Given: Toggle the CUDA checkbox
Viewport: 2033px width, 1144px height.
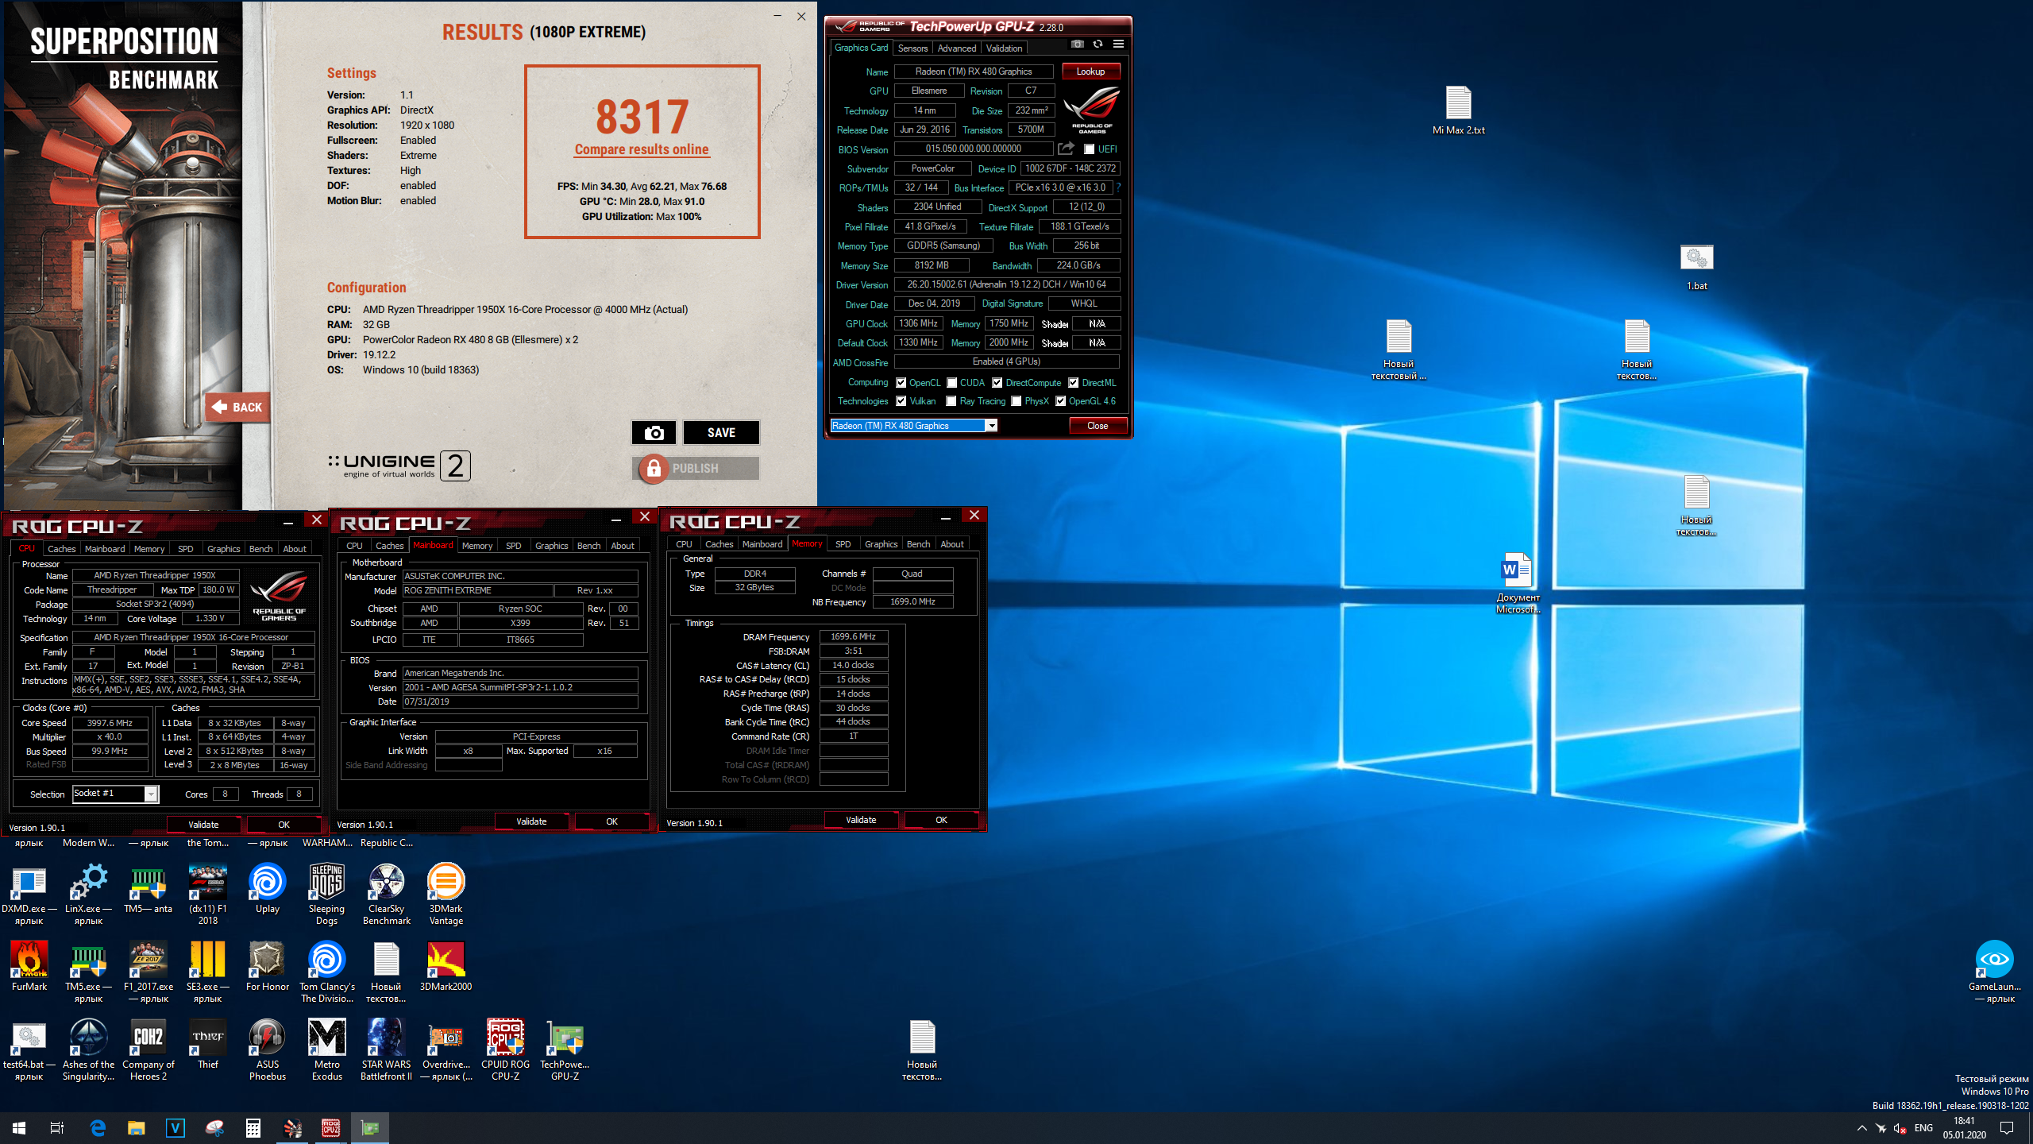Looking at the screenshot, I should [951, 383].
